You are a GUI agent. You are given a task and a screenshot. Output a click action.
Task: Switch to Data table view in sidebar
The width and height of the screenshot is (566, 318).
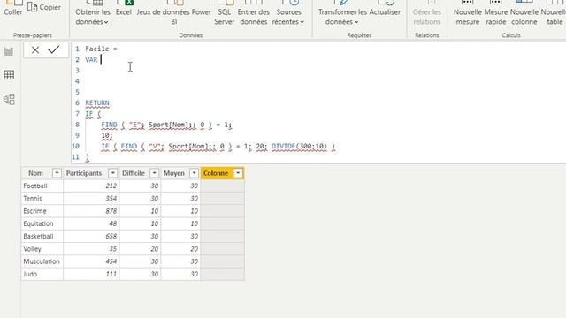pos(9,75)
